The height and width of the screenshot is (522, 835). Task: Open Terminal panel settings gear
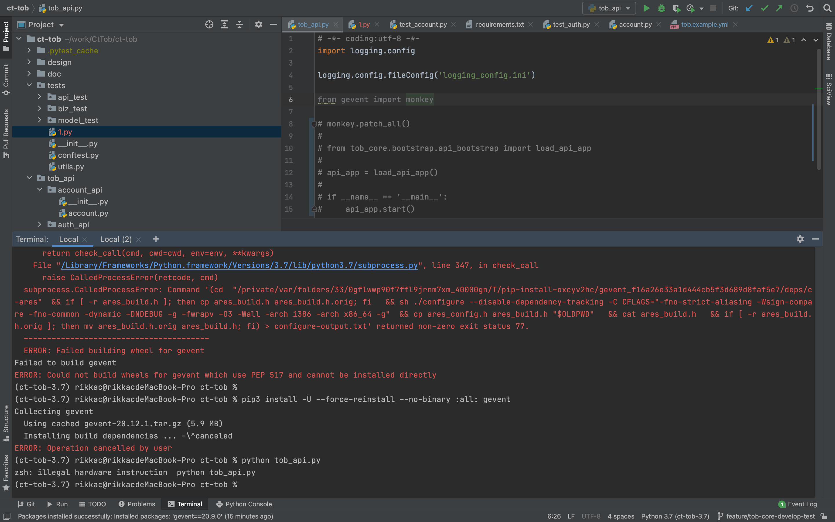point(800,239)
